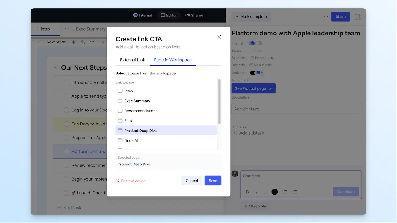This screenshot has width=397, height=223.
Task: Edit the task Action
Action: 246,81
